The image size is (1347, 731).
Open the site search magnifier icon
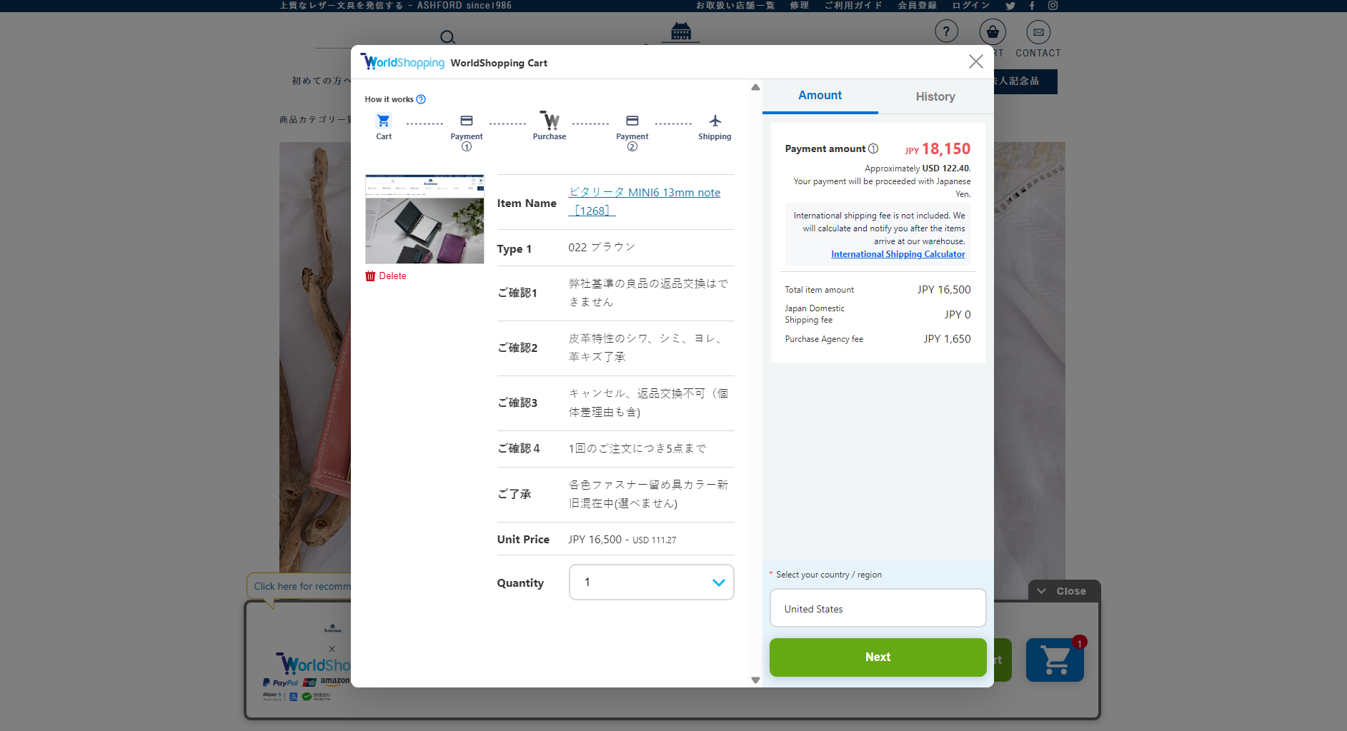click(x=447, y=36)
